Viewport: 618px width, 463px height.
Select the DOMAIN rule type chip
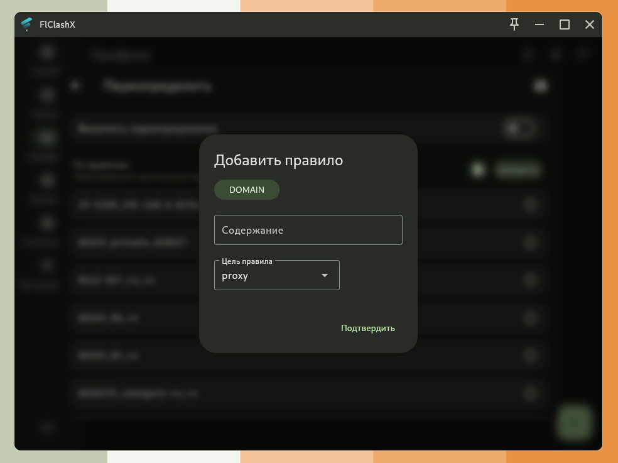pyautogui.click(x=246, y=190)
